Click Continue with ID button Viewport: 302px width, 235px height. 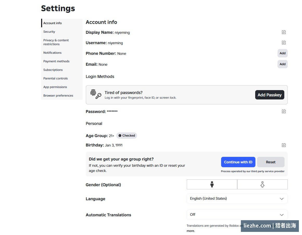coord(238,162)
